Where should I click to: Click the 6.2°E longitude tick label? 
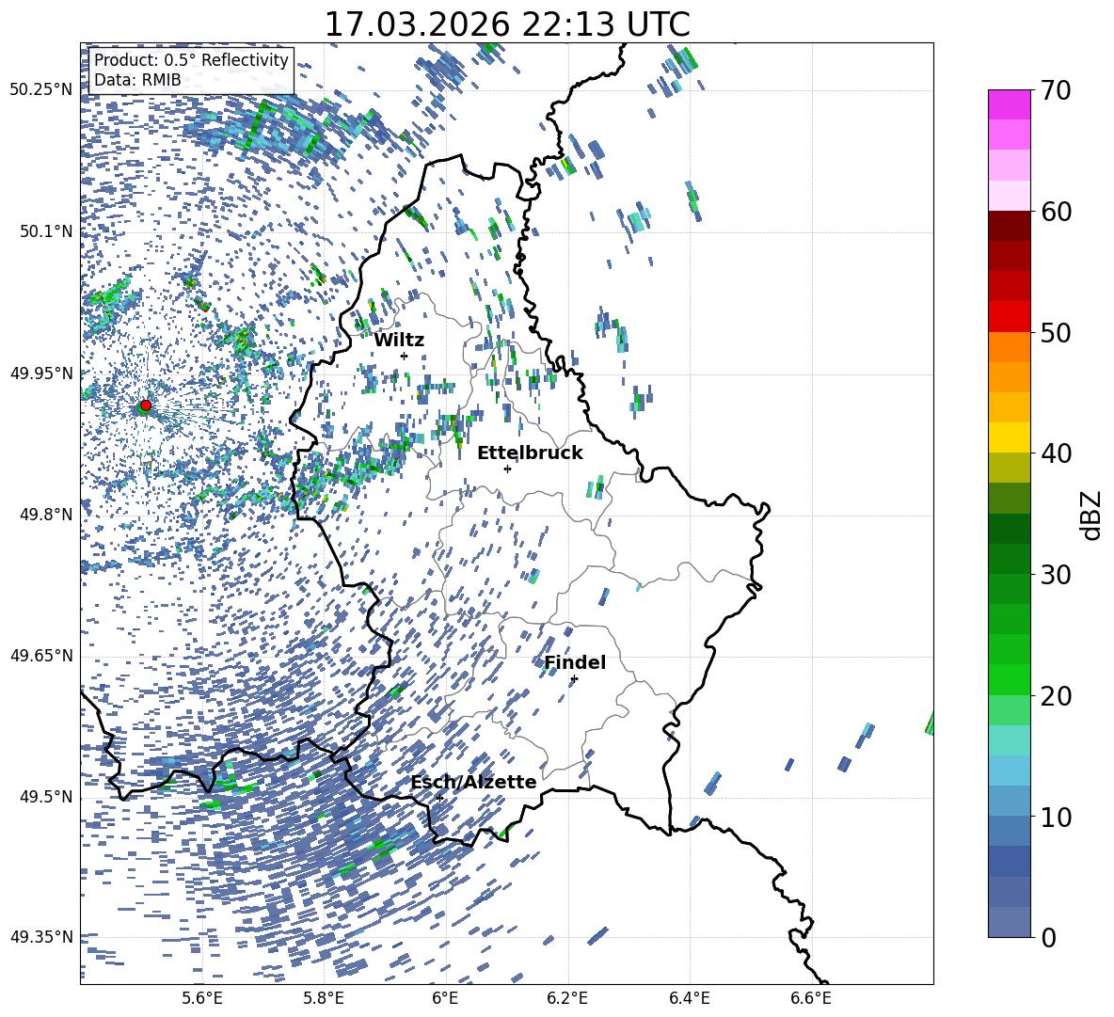coord(567,998)
